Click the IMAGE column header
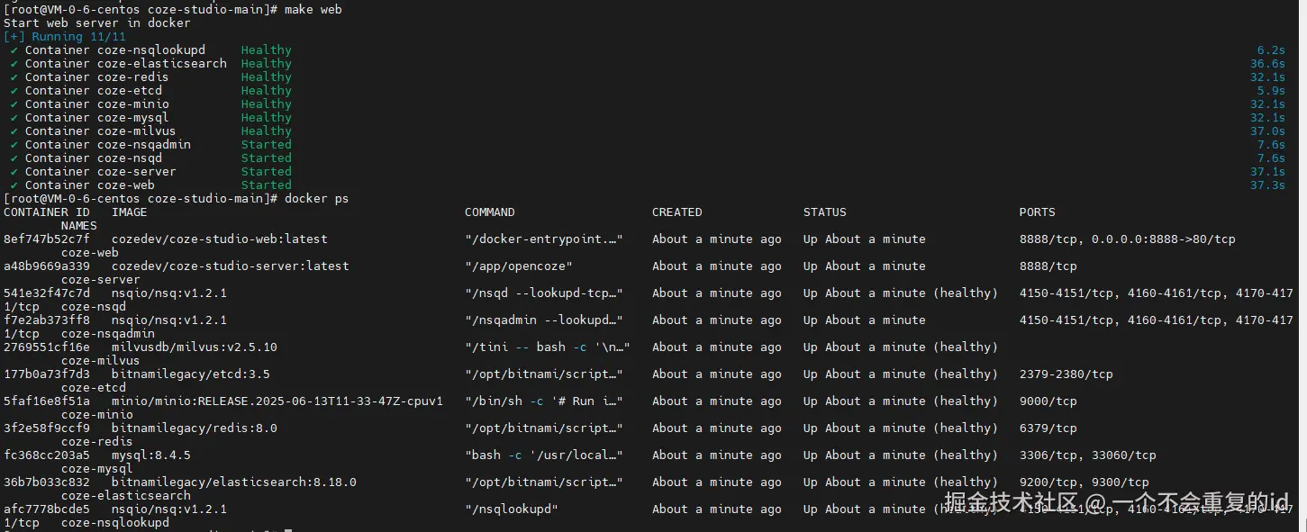The image size is (1307, 532). (129, 212)
